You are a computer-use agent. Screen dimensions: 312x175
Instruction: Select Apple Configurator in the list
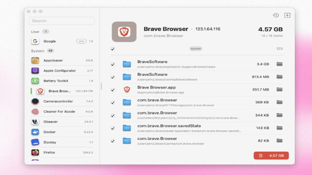click(x=62, y=70)
